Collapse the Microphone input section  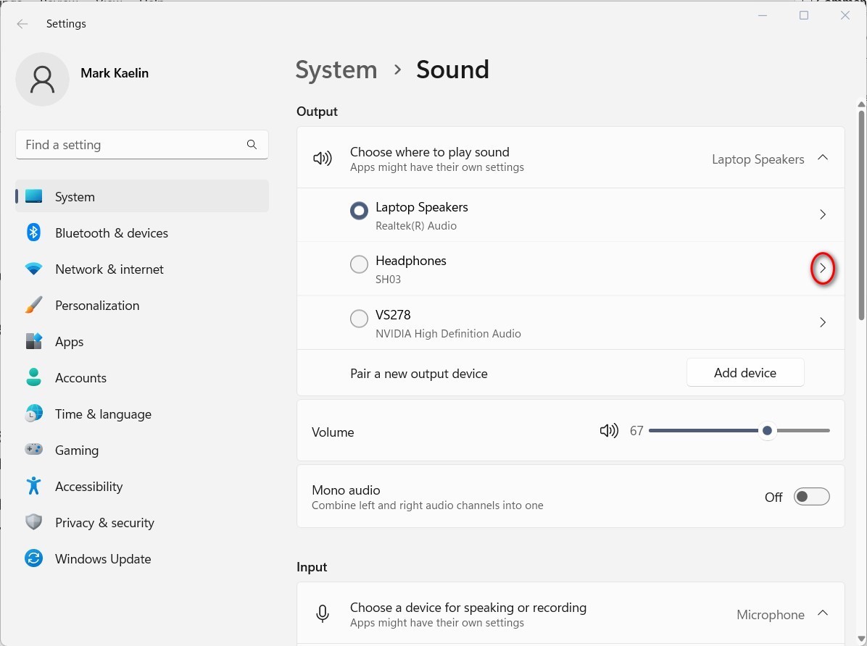tap(823, 612)
